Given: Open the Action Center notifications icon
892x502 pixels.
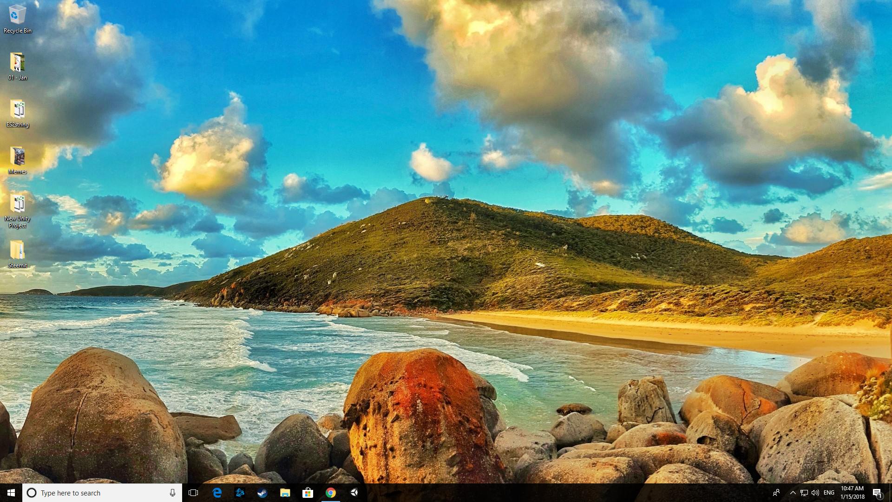Looking at the screenshot, I should (x=877, y=493).
